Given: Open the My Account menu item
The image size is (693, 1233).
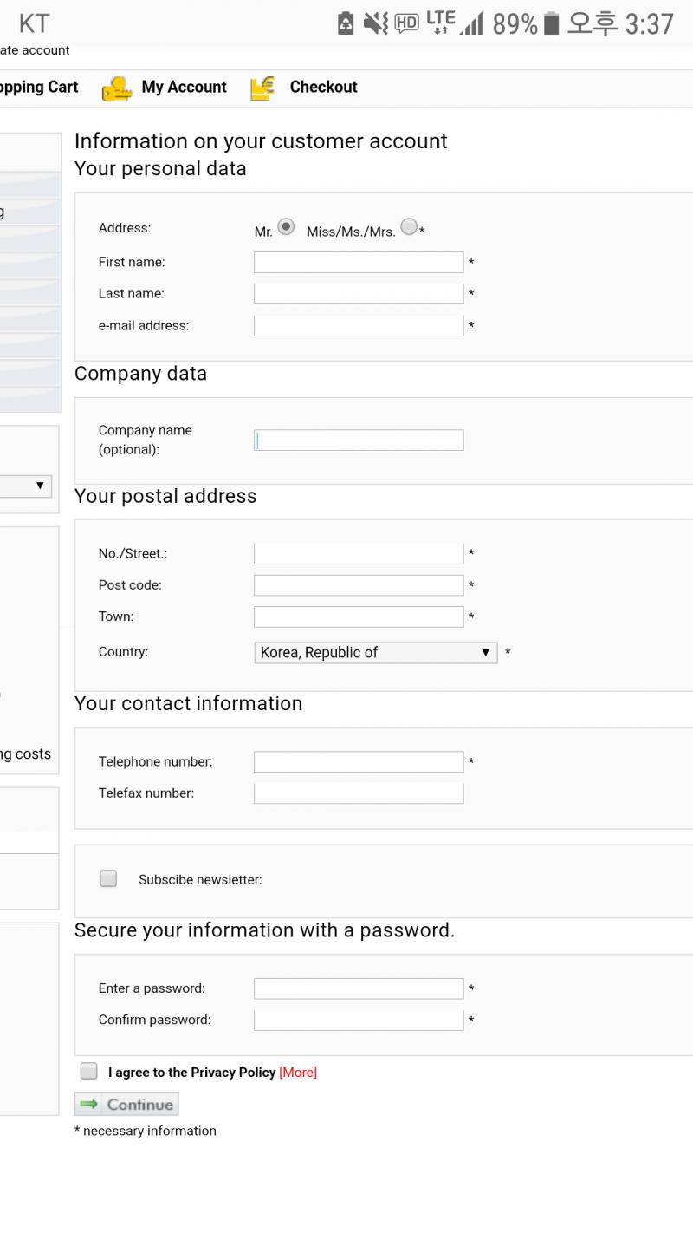Looking at the screenshot, I should (184, 88).
